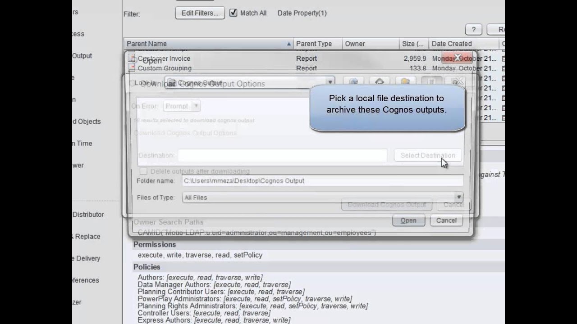The height and width of the screenshot is (324, 577).
Task: Click the Planning Rights Administrators policy line
Action: (253, 306)
